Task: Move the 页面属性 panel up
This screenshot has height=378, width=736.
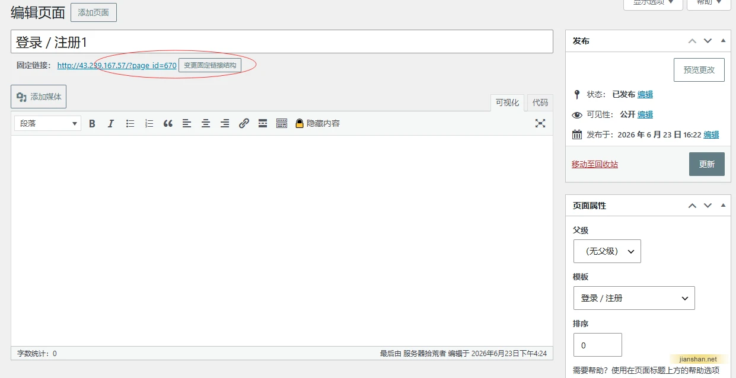Action: point(692,206)
